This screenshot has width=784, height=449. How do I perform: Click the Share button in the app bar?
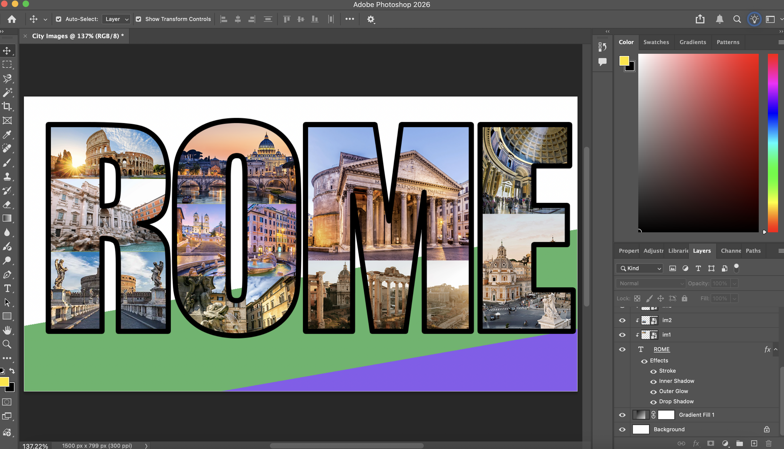700,19
